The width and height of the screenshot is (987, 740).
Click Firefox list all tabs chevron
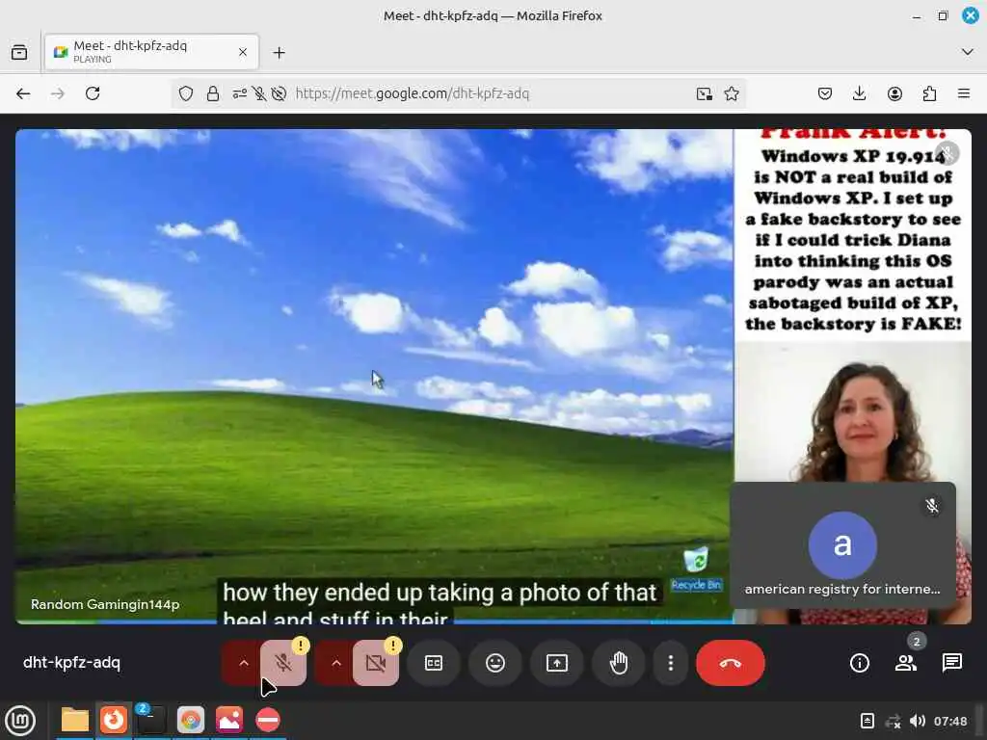[968, 52]
